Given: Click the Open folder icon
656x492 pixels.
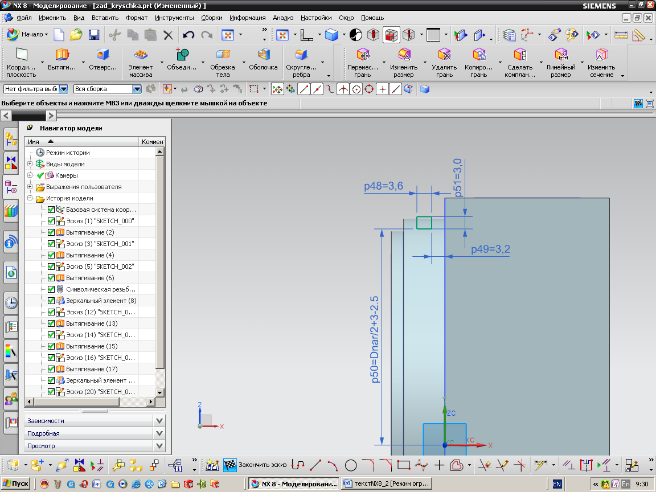Looking at the screenshot, I should [76, 35].
